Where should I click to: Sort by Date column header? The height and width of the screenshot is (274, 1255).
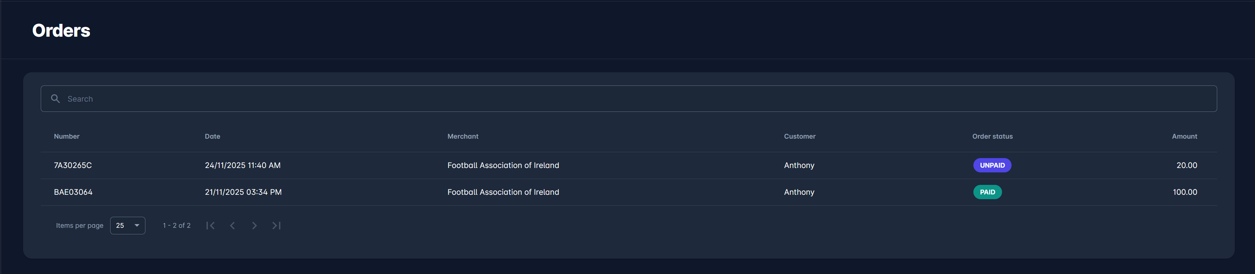tap(213, 136)
